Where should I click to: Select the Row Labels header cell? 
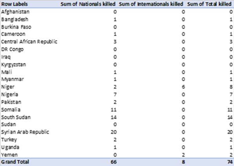pyautogui.click(x=15, y=4)
